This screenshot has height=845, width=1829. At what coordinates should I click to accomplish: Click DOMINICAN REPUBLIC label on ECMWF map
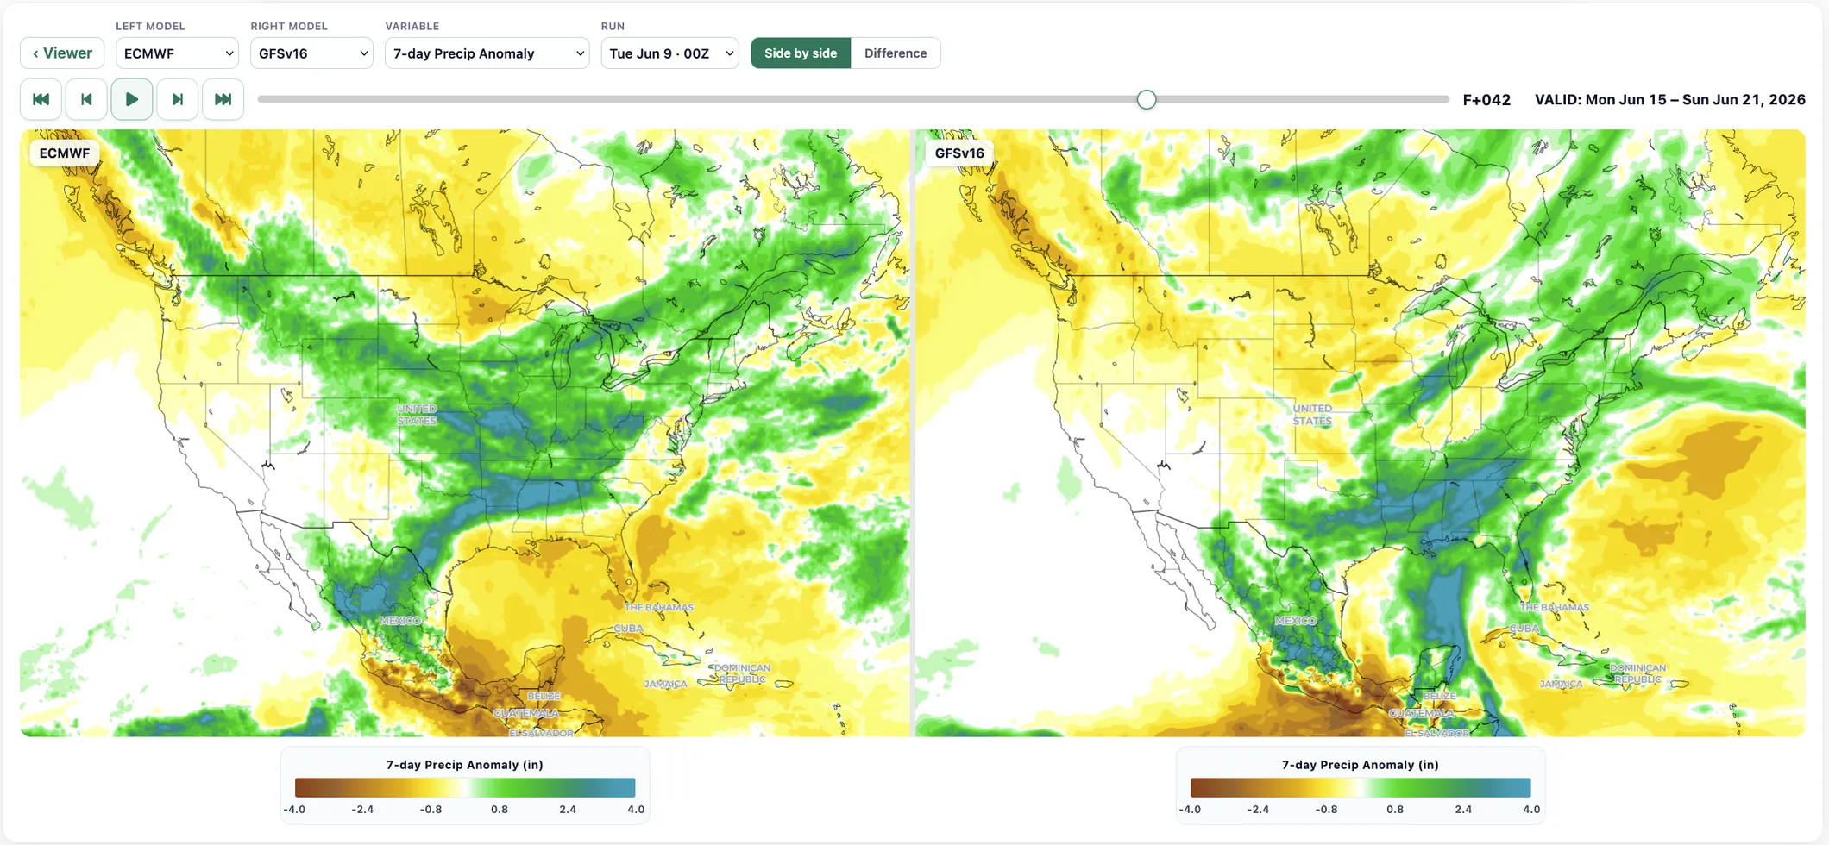[x=742, y=673]
